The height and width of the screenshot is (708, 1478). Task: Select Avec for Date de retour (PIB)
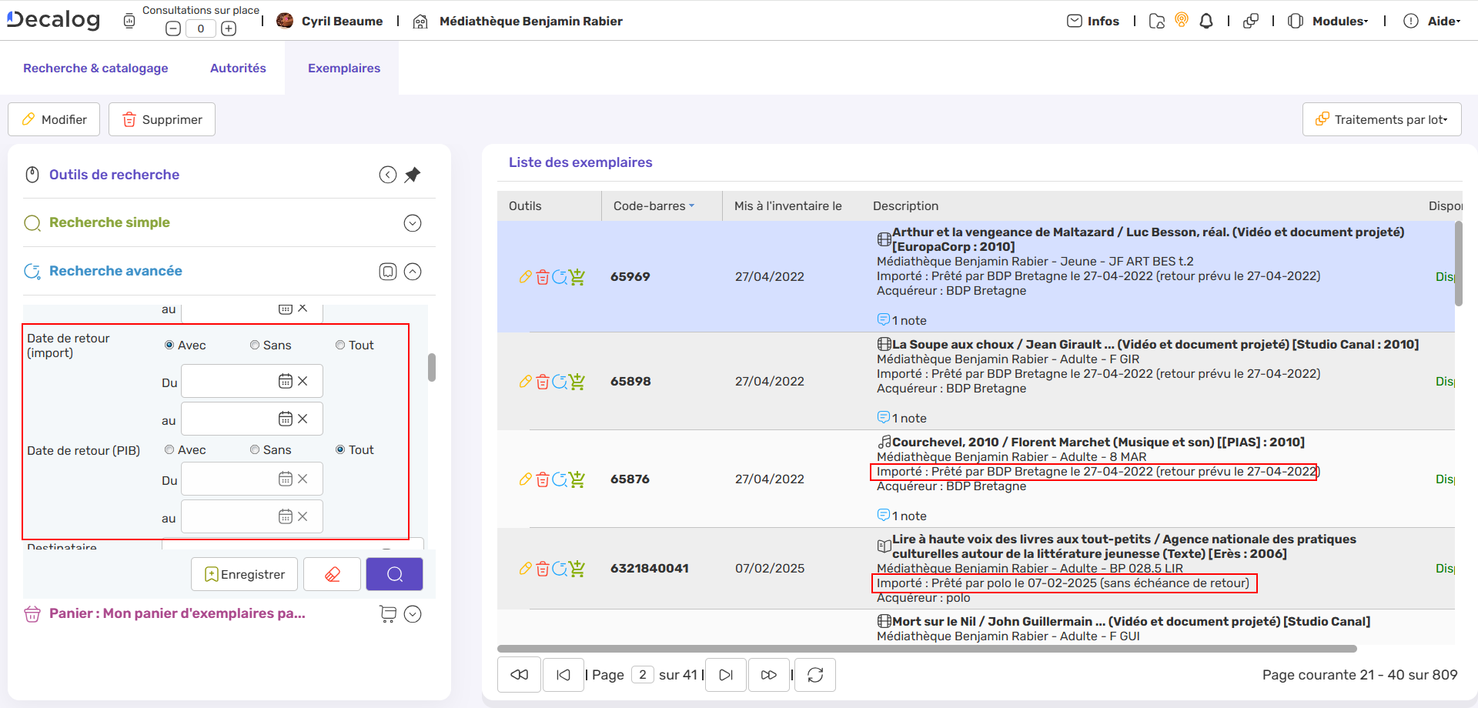pos(169,449)
